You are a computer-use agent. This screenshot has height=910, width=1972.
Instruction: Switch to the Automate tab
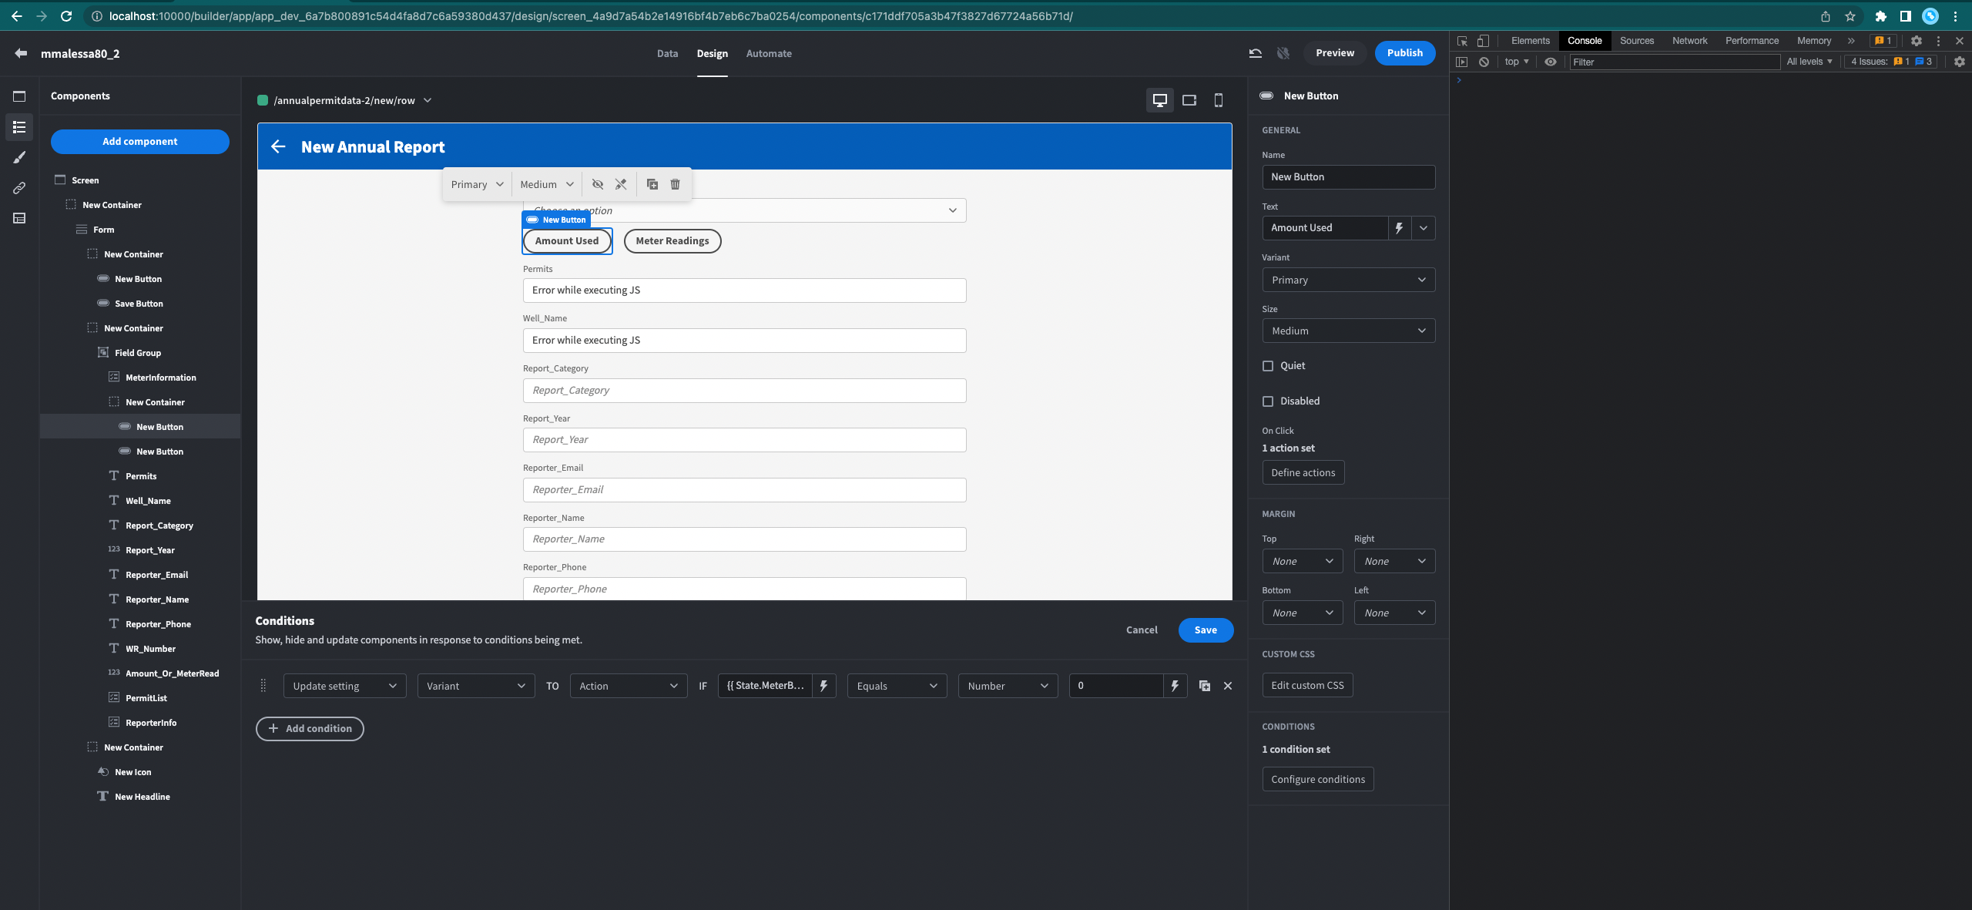[768, 53]
